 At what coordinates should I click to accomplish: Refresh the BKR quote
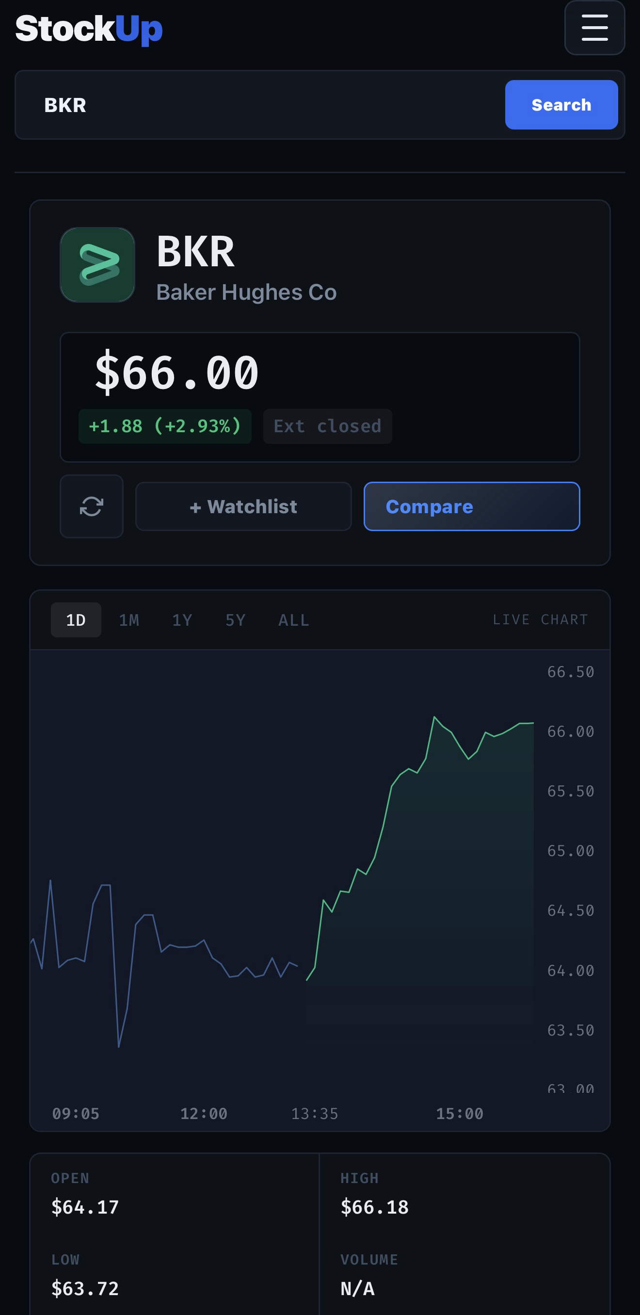tap(92, 506)
